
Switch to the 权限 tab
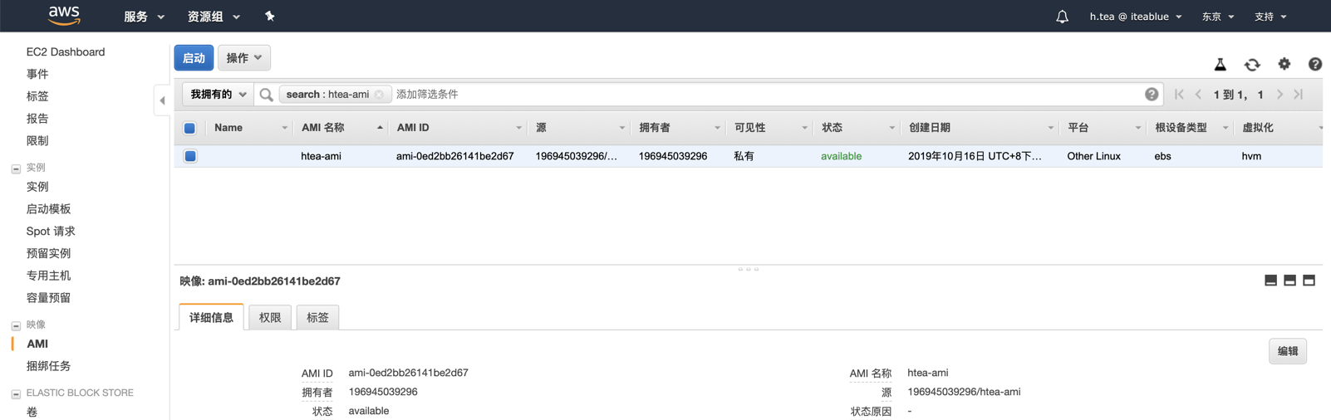click(270, 317)
